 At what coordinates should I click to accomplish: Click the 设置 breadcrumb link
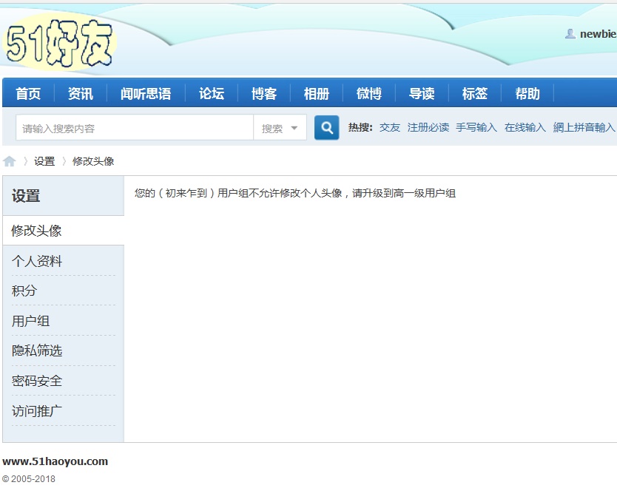[x=44, y=161]
